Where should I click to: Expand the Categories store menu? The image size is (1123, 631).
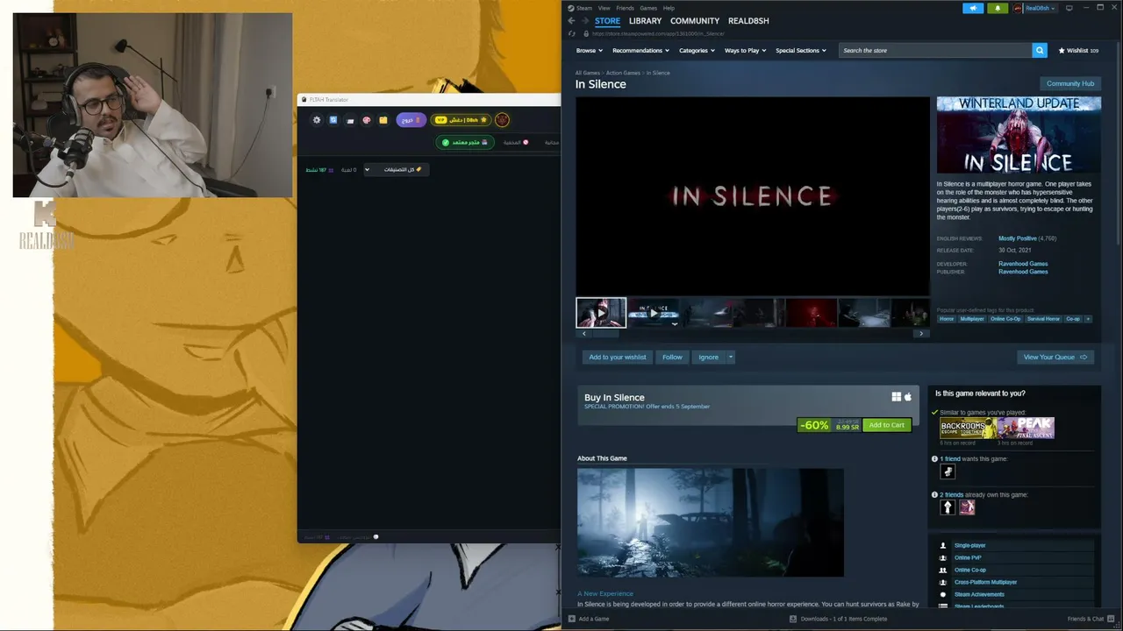(x=697, y=51)
